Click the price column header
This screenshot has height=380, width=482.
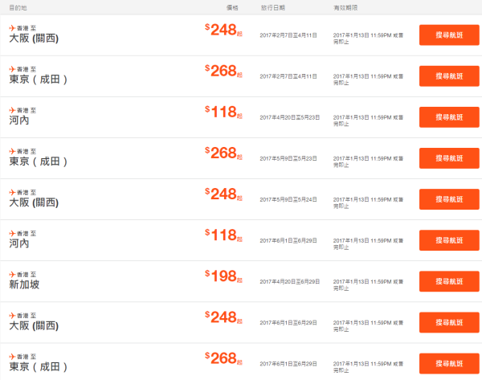point(232,8)
